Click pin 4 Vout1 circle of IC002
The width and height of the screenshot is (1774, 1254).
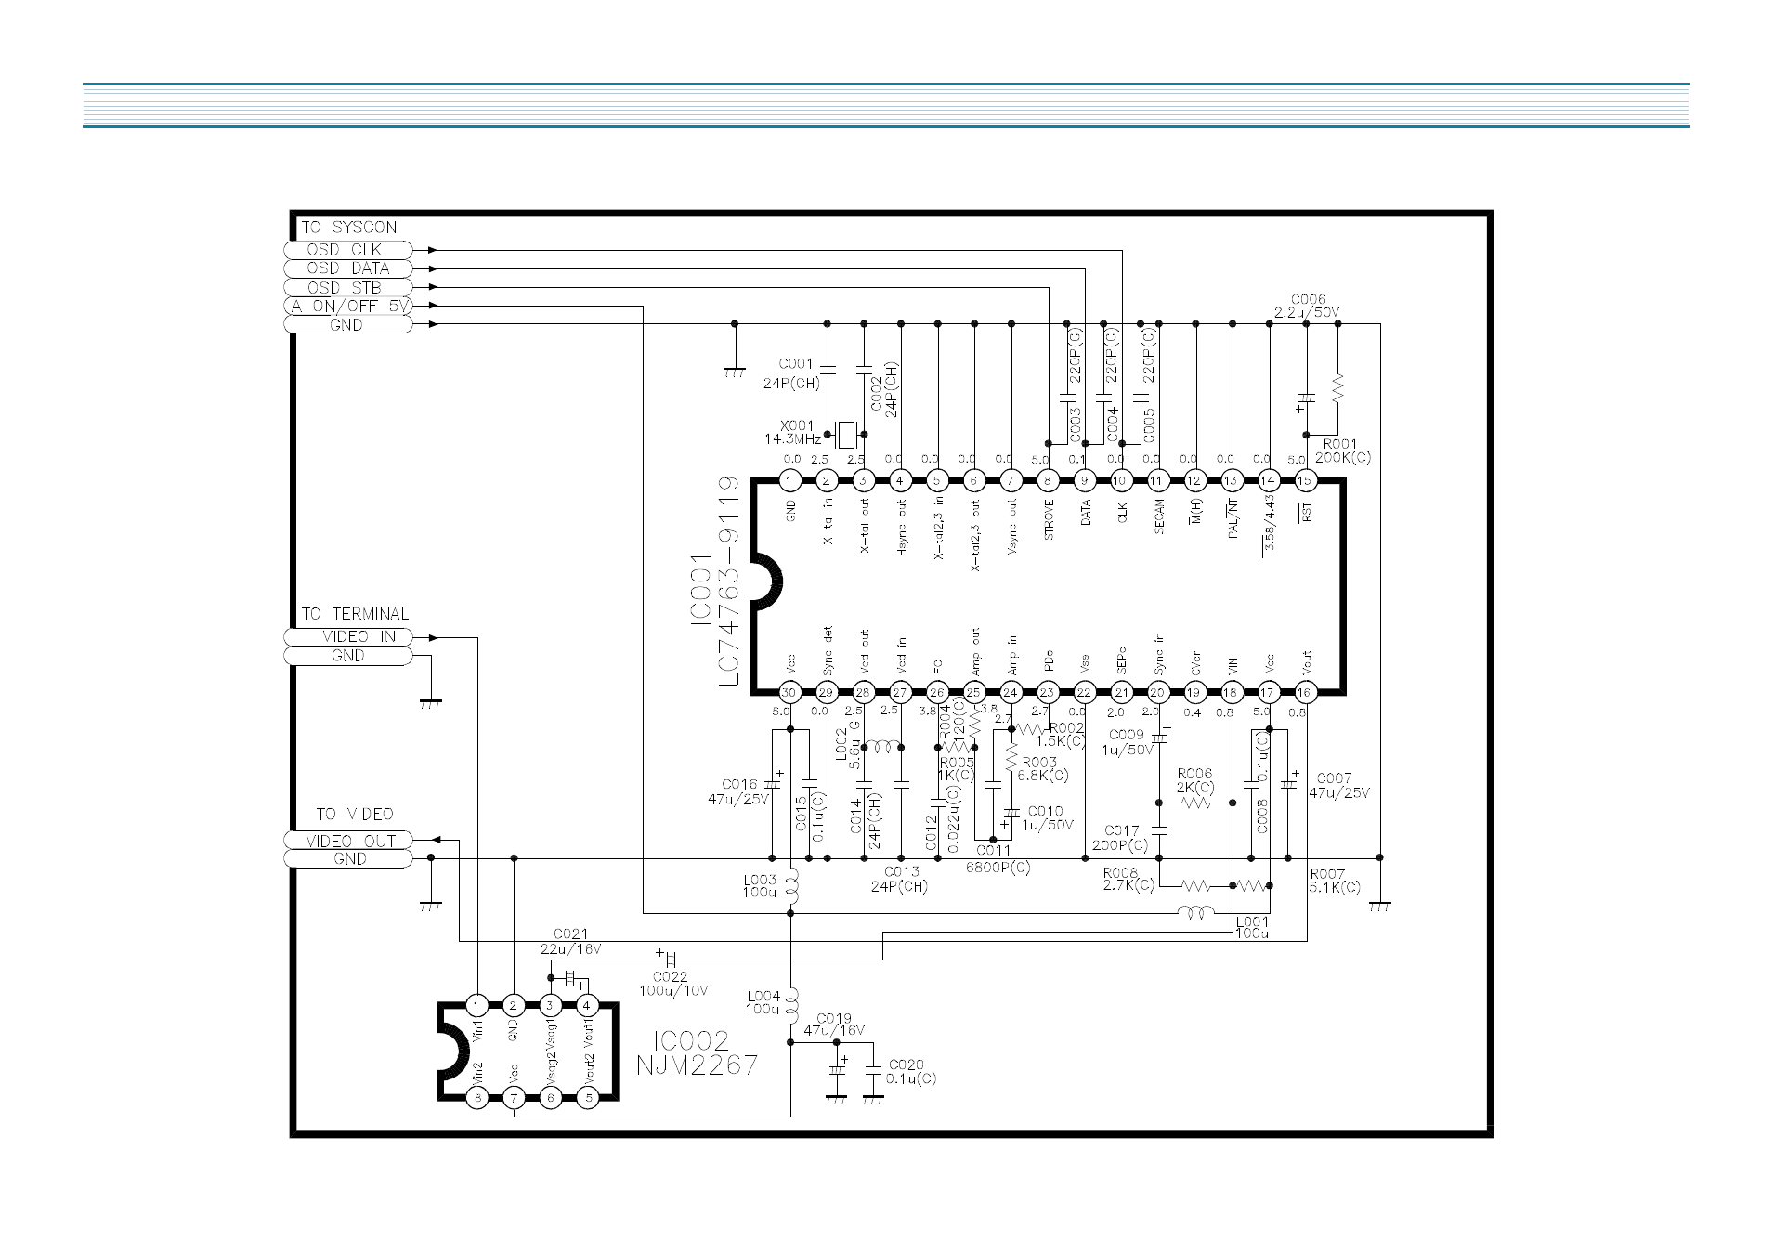click(587, 1005)
